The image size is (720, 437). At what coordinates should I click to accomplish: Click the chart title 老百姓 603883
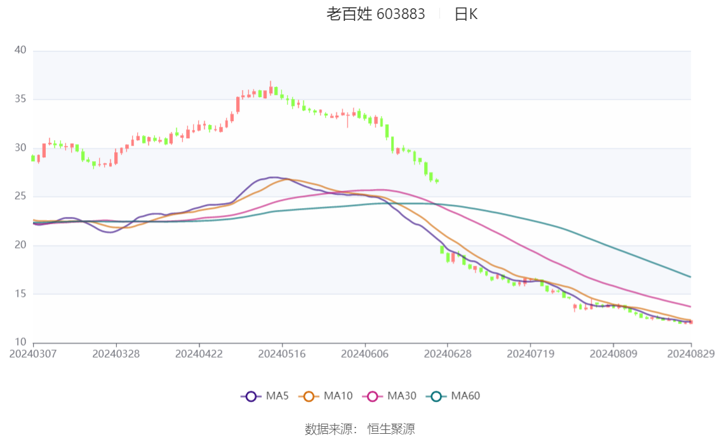tap(376, 14)
